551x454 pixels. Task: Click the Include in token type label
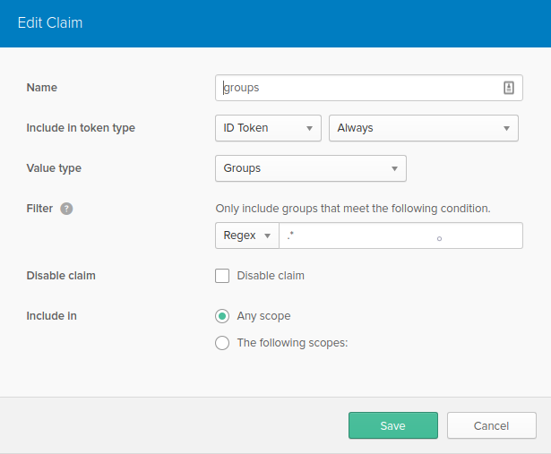point(81,128)
